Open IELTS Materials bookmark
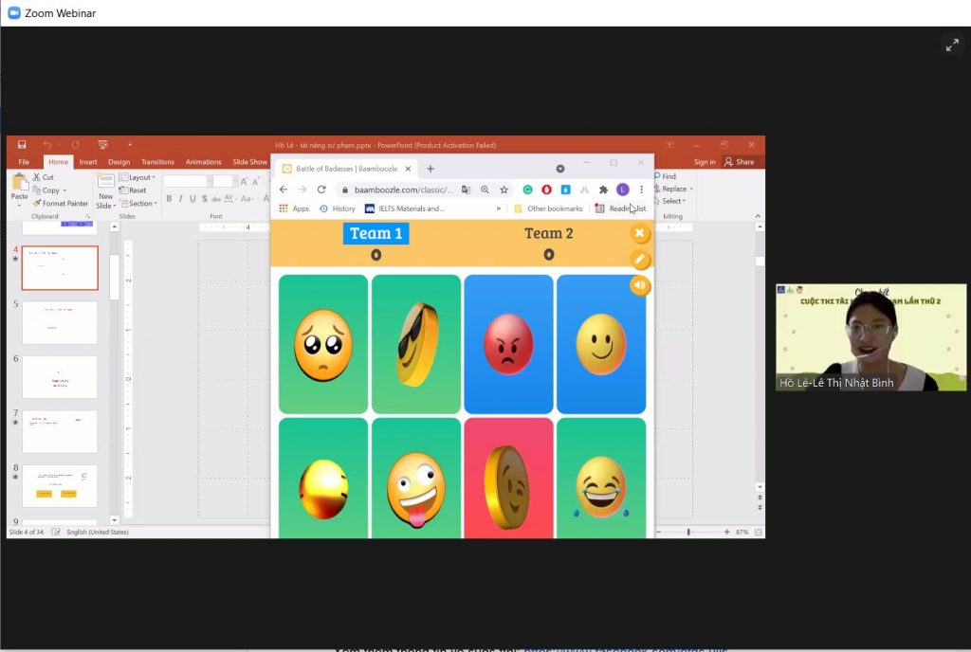Image resolution: width=971 pixels, height=652 pixels. coord(405,208)
